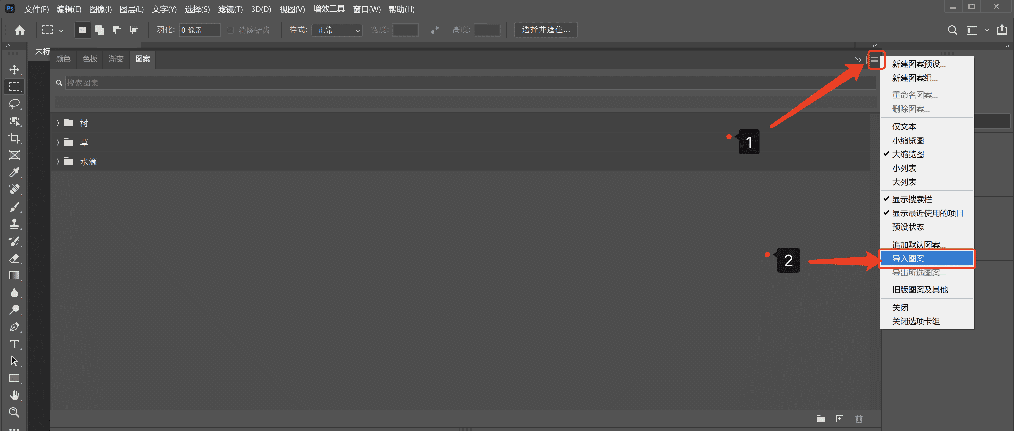Select the Crop tool
The image size is (1014, 431).
(14, 138)
